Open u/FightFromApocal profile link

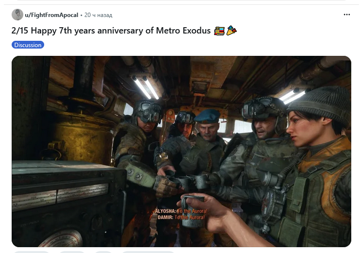[x=51, y=15]
